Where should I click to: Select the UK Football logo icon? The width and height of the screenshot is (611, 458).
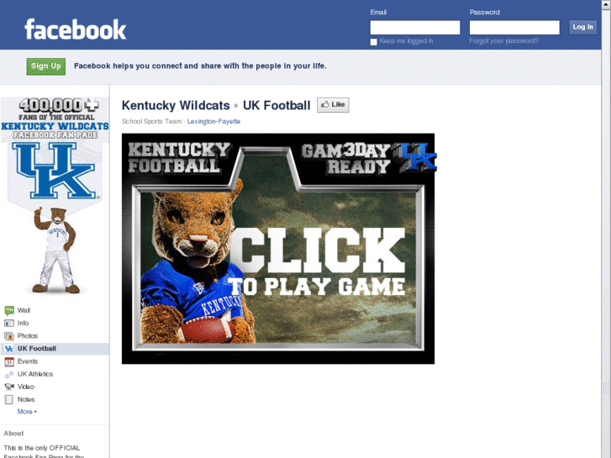pos(9,349)
